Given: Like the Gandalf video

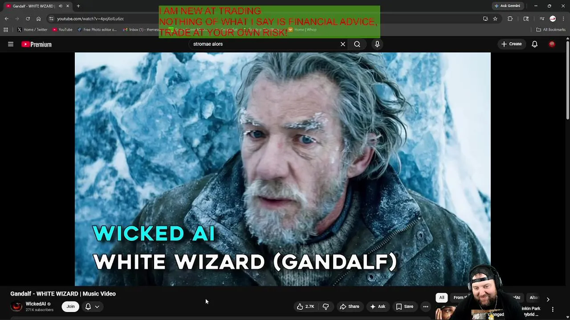Looking at the screenshot, I should coord(305,306).
